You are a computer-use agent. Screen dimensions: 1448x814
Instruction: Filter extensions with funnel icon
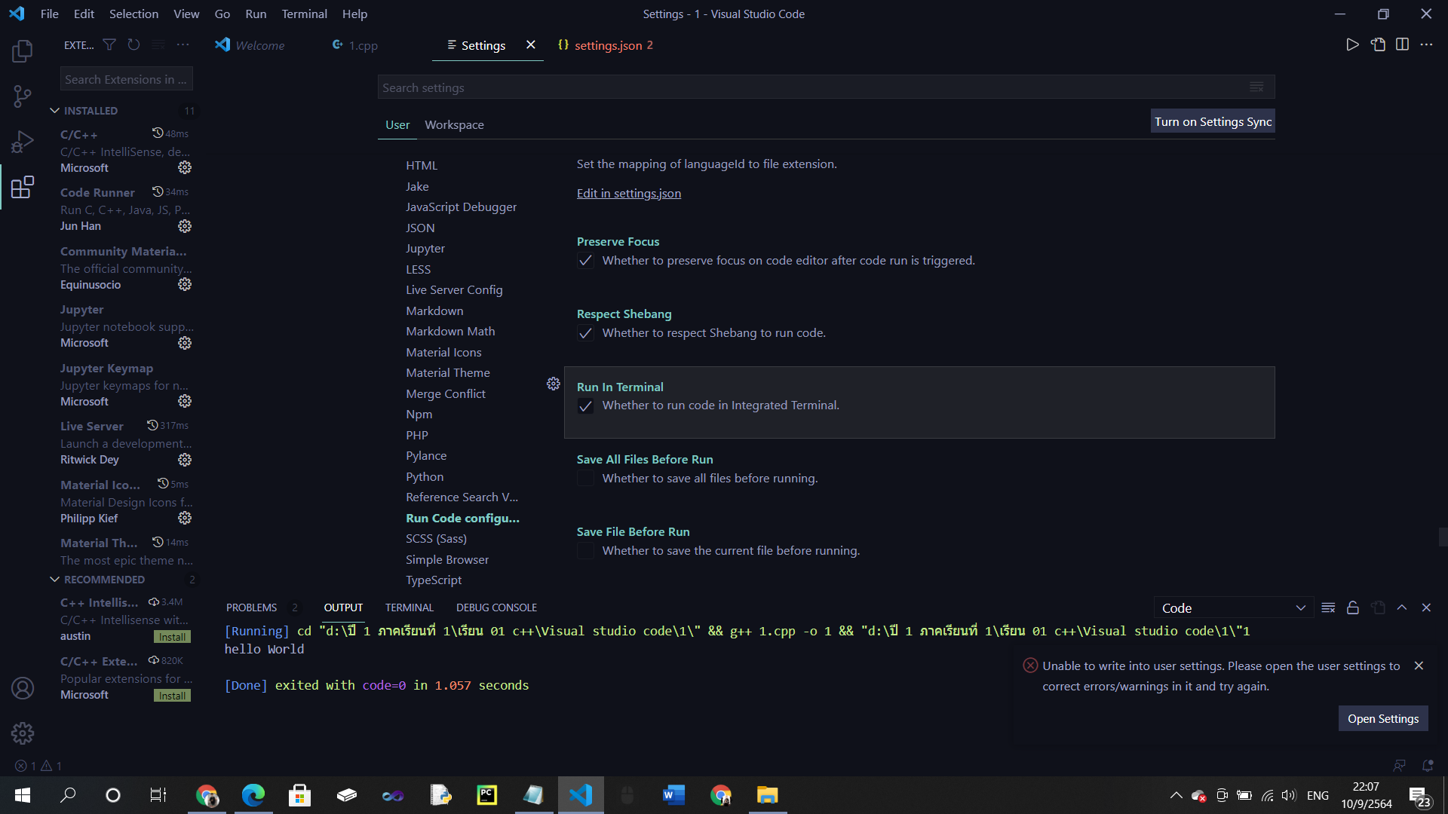pyautogui.click(x=109, y=45)
